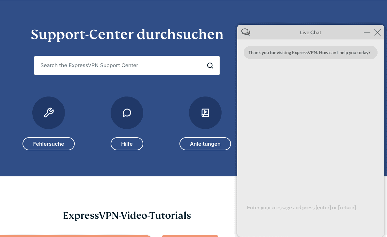Screen dimensions: 387x237
Task: Click the Live Chat title text
Action: pos(311,32)
